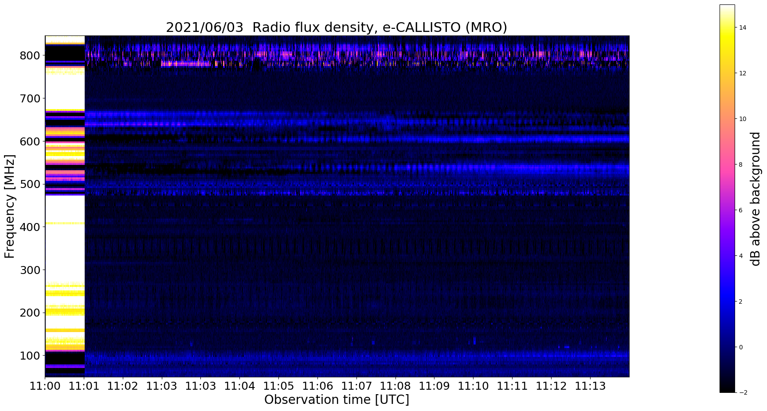Click the colorbar tick label 6
This screenshot has height=411, width=767.
click(741, 210)
